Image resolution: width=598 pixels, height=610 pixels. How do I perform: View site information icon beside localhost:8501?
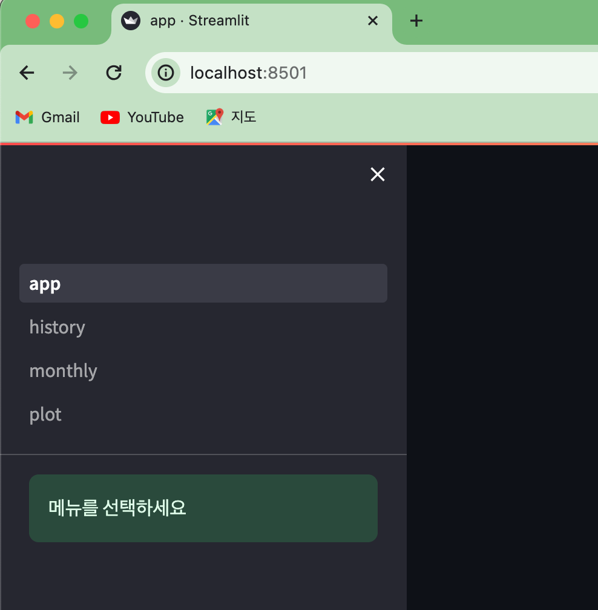coord(166,73)
